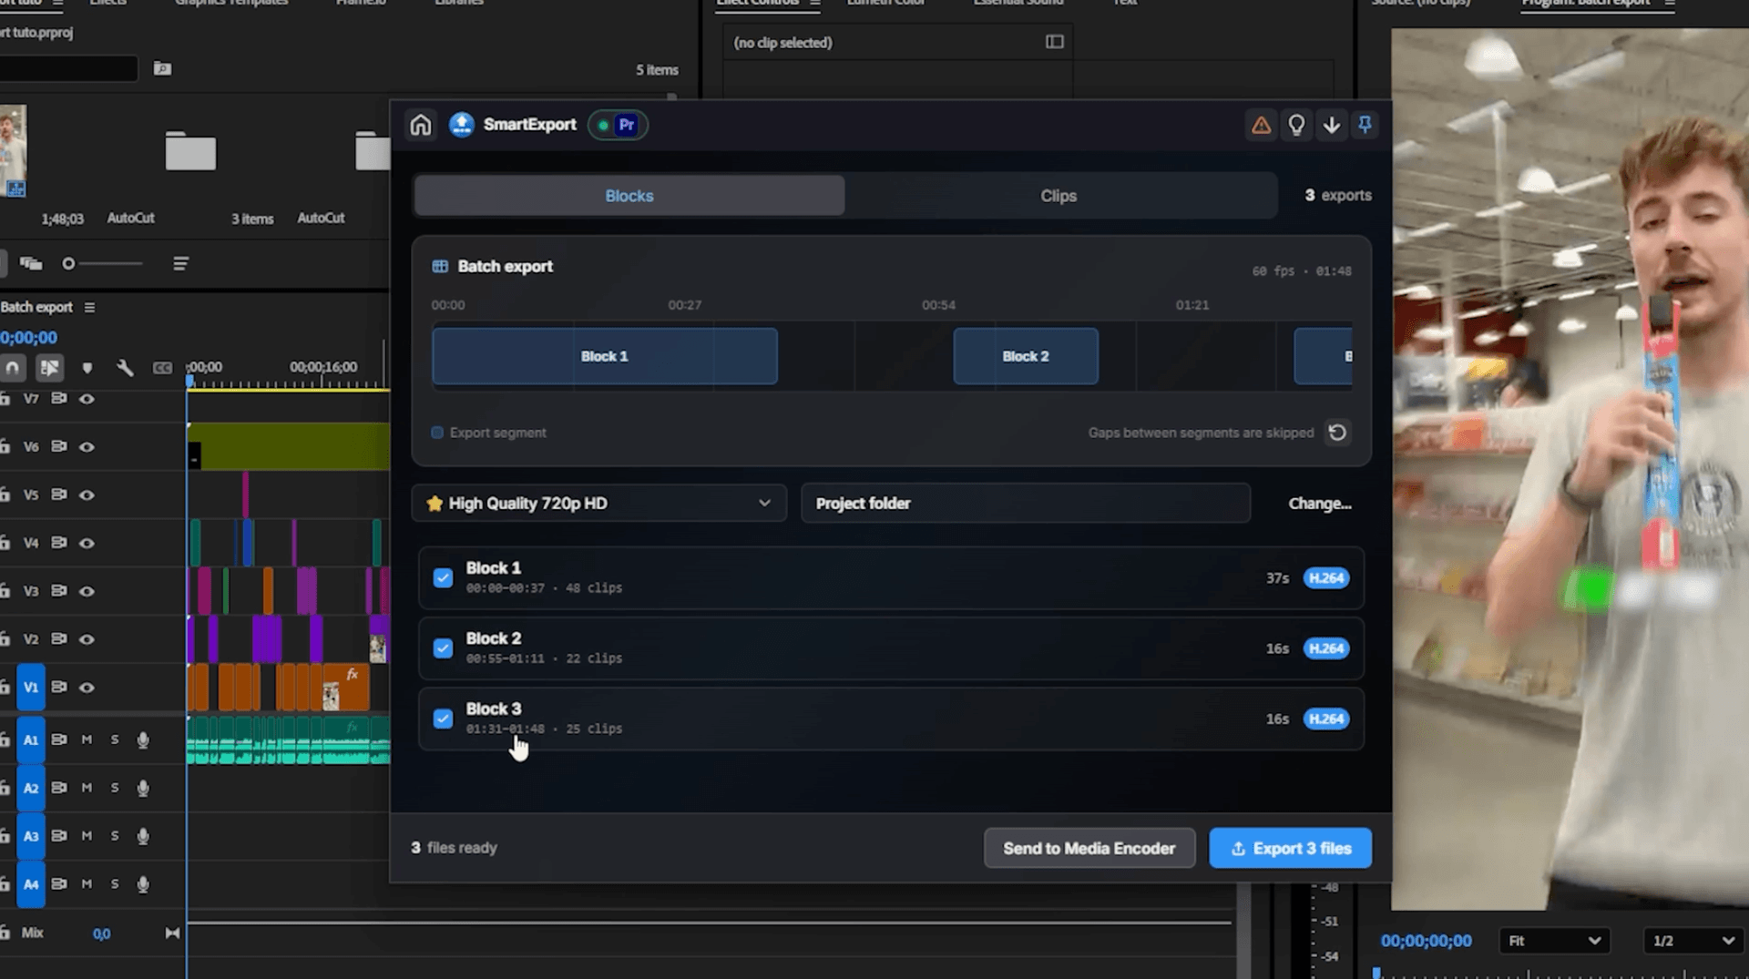1749x979 pixels.
Task: Select Block 2 on the batch timeline
Action: click(x=1026, y=356)
